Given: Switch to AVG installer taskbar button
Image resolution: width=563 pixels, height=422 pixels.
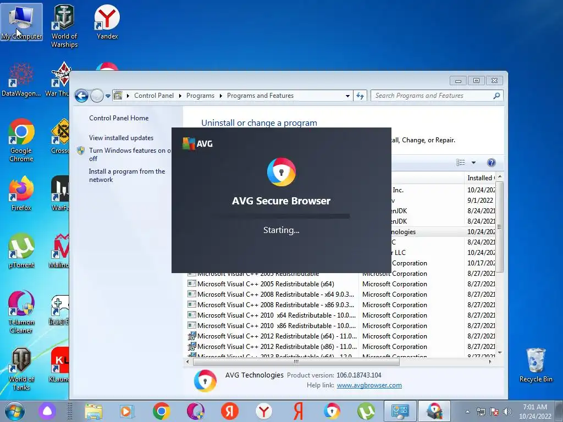Looking at the screenshot, I should pyautogui.click(x=434, y=411).
